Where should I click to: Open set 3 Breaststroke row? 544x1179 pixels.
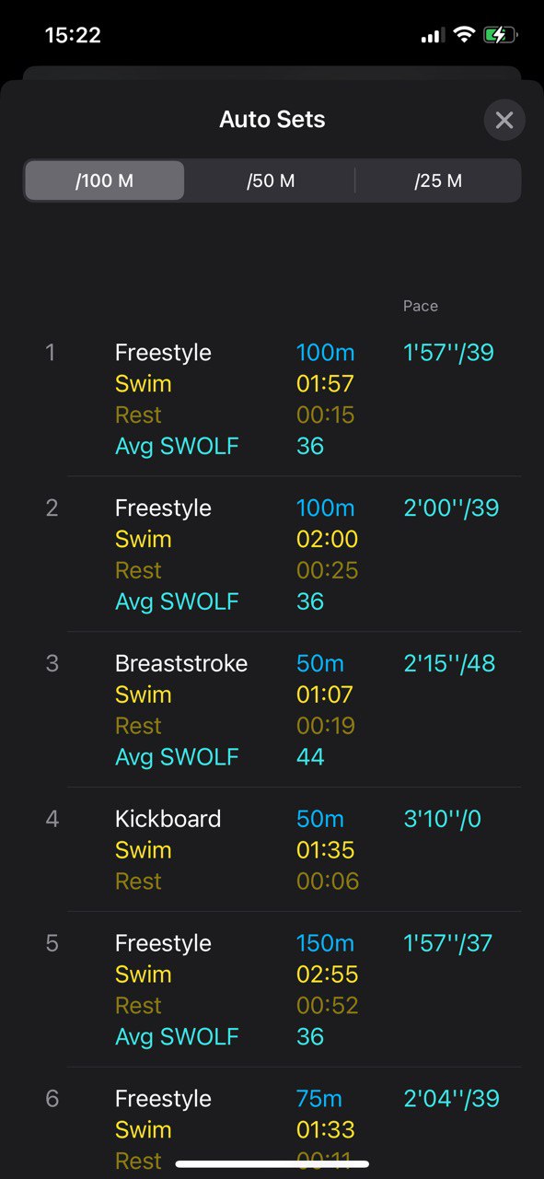pos(272,709)
